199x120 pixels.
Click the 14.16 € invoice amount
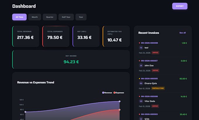click(184, 97)
